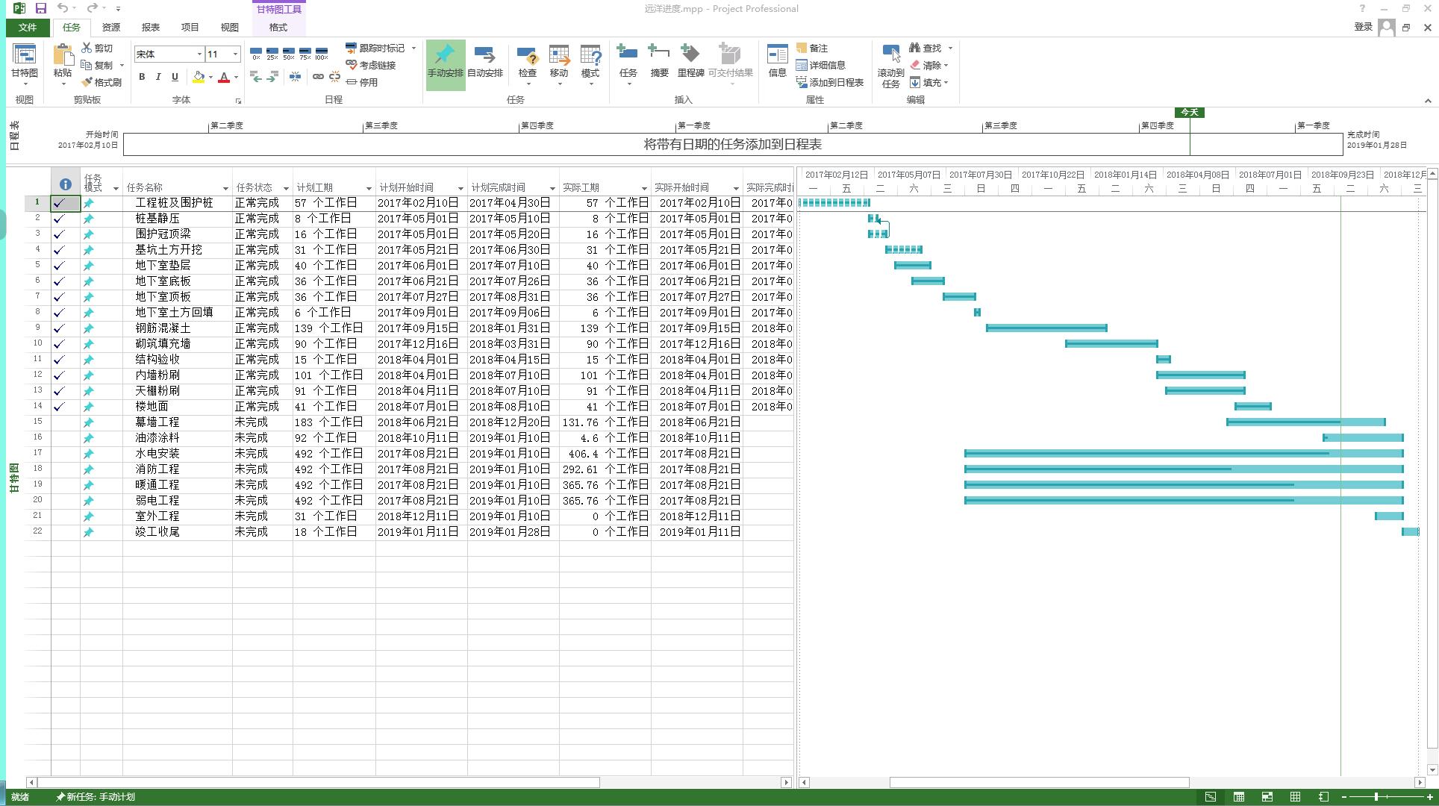The width and height of the screenshot is (1439, 806).
Task: Click the 登录 sign-in link
Action: [1363, 27]
